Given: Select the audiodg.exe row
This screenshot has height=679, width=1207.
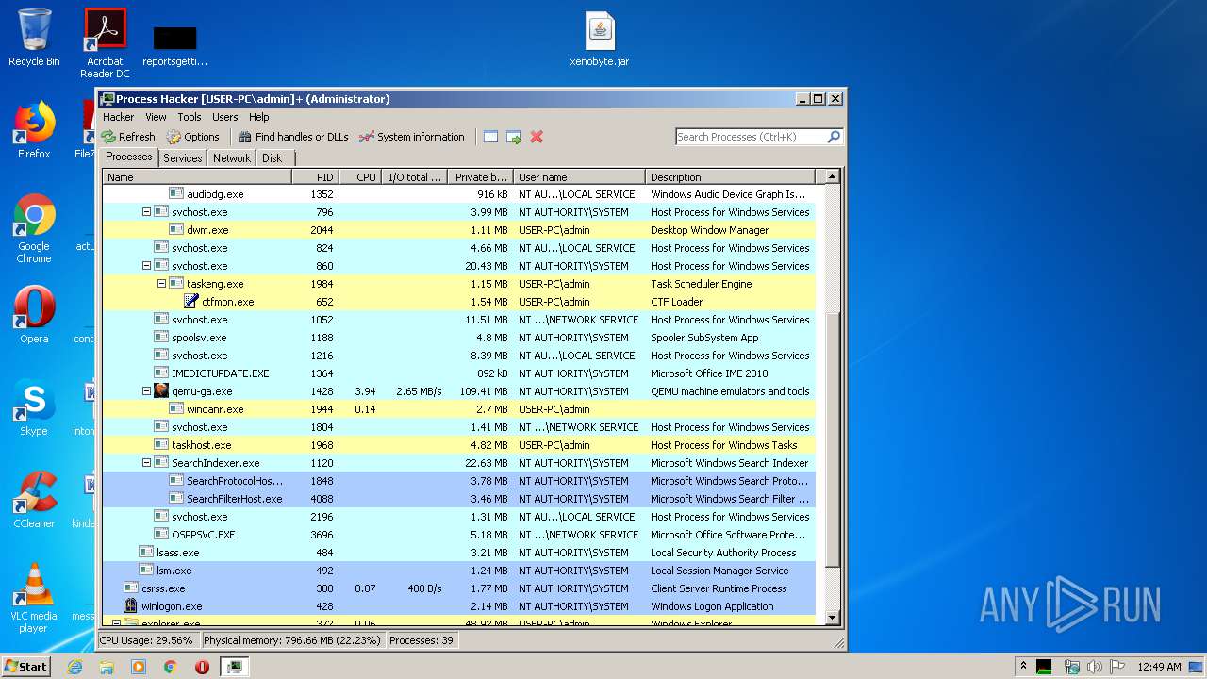Looking at the screenshot, I should pyautogui.click(x=458, y=194).
